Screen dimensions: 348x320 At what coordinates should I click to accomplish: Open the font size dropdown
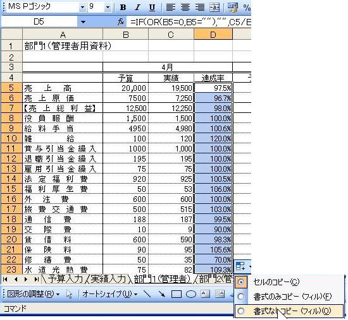tap(108, 8)
